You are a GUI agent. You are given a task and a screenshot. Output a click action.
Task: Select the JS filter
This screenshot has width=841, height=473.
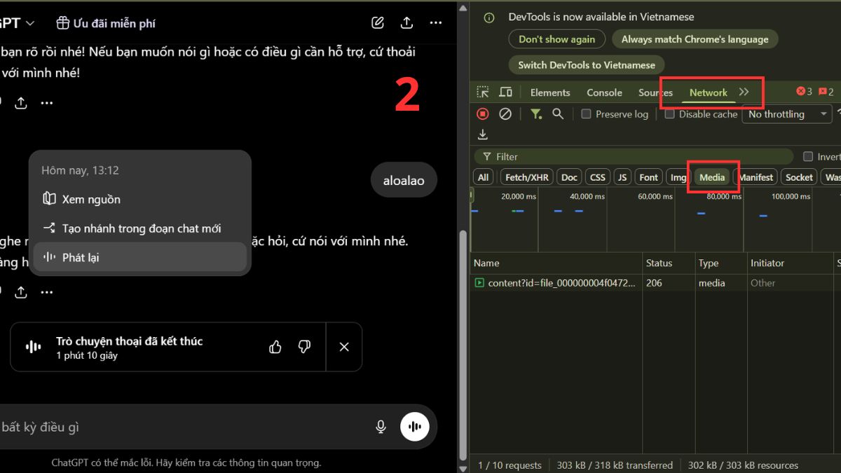click(x=622, y=177)
